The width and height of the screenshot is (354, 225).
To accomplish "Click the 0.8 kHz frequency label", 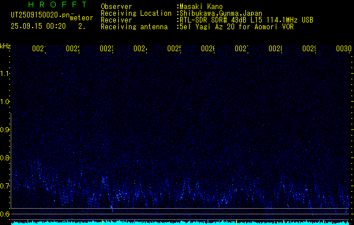I will pos(5,157).
